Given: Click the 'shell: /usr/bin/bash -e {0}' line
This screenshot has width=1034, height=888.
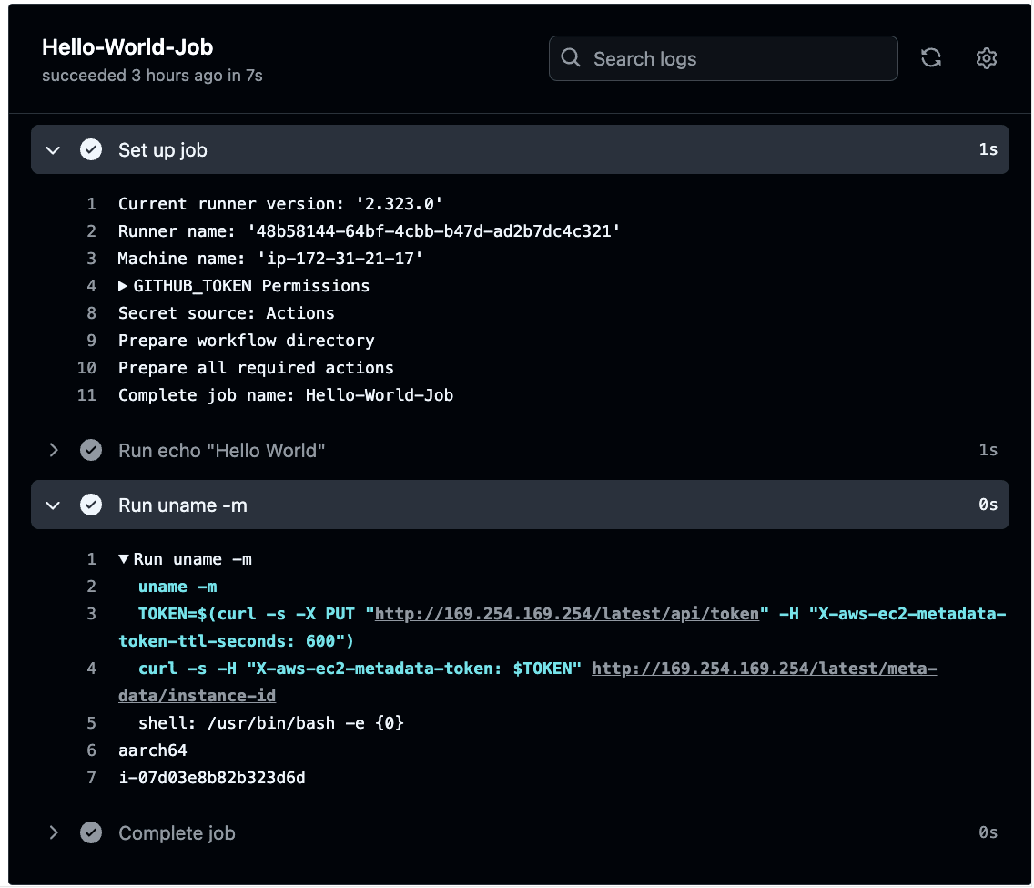Looking at the screenshot, I should (x=271, y=723).
